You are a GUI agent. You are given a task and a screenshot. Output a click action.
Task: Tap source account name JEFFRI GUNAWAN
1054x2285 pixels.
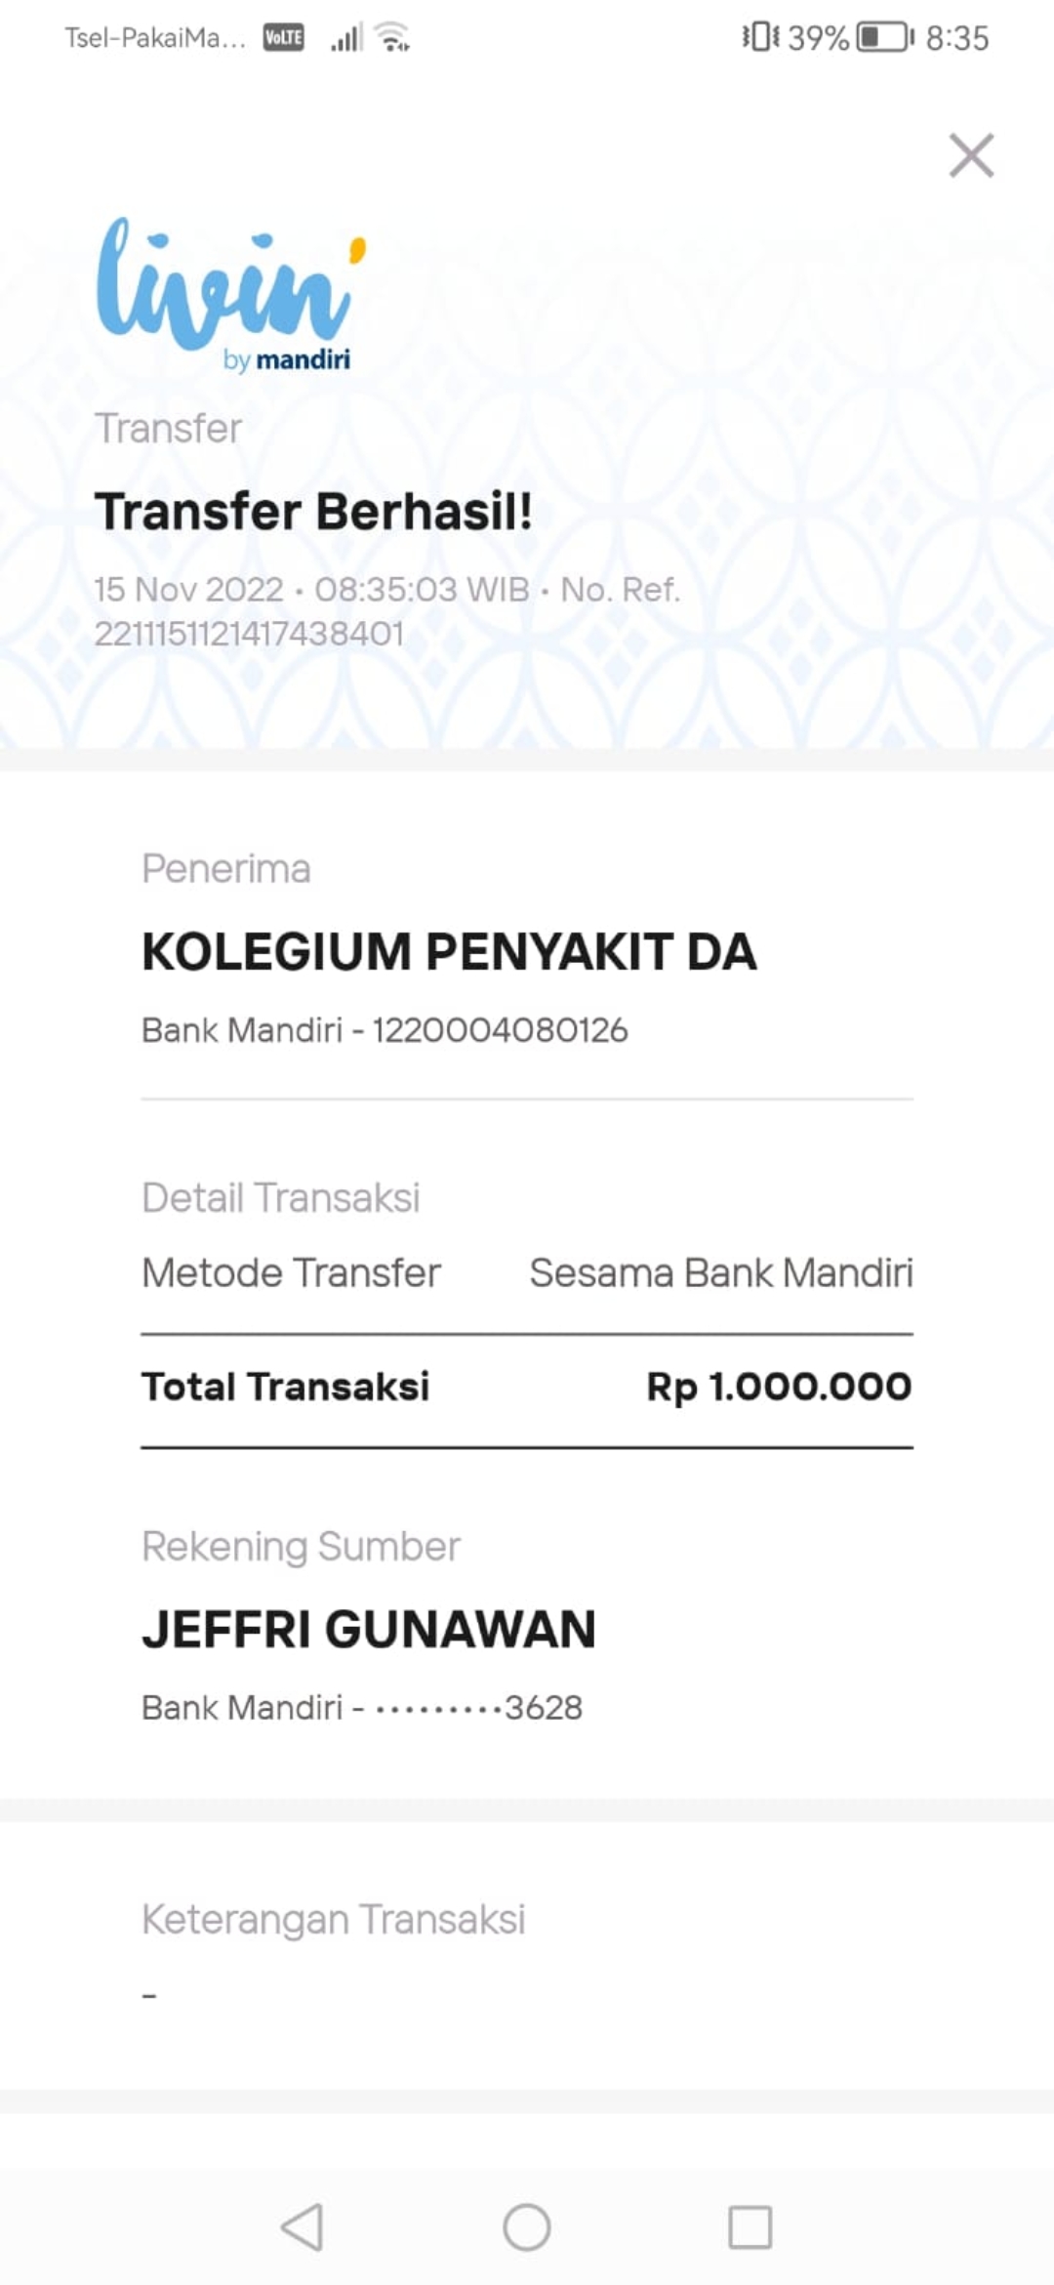tap(369, 1629)
